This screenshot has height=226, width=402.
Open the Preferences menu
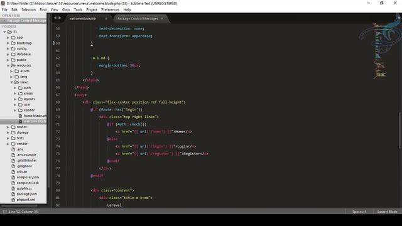tap(111, 10)
